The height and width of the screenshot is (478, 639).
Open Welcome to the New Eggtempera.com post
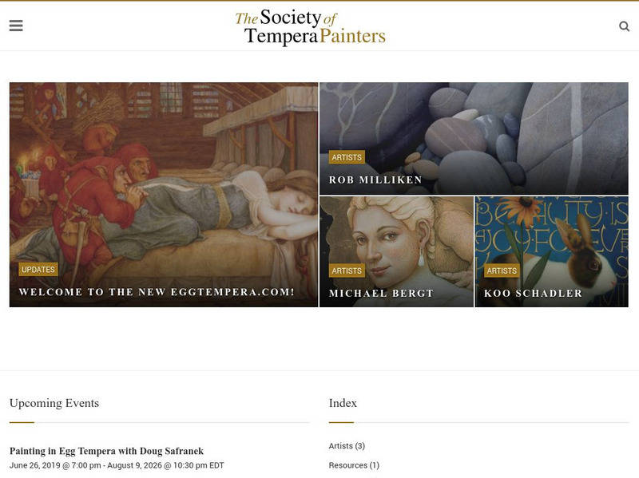point(157,292)
